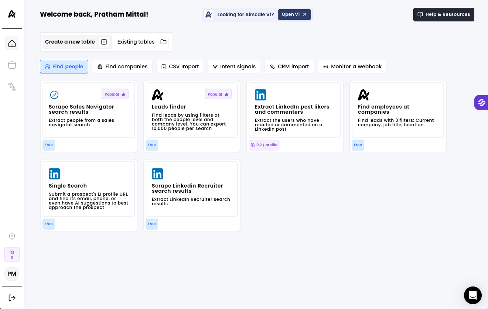Click the purple side widget icon
Screen dimensions: 488x309
(x=481, y=103)
